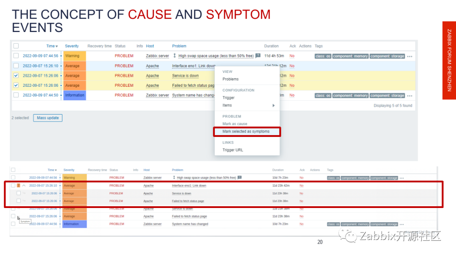Click Host header in upper table
Image resolution: width=456 pixels, height=256 pixels.
[150, 46]
